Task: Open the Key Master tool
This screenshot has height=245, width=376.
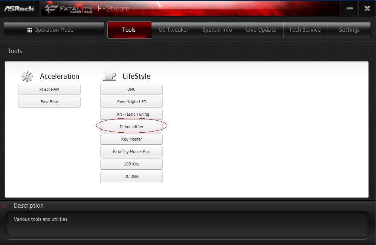Action: pos(131,139)
